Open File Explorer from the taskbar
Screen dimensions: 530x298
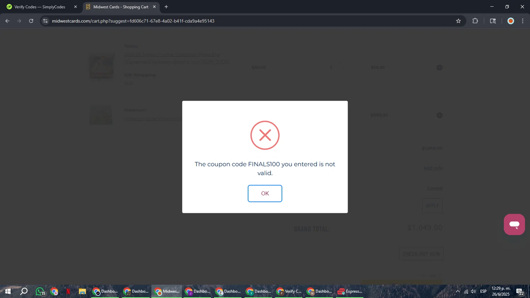click(82, 291)
